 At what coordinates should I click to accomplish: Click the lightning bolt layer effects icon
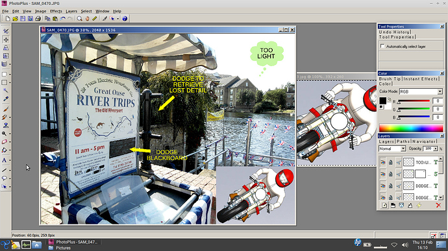419,206
